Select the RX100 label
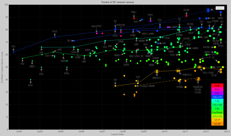The width and height of the screenshot is (231, 136). 206,47
